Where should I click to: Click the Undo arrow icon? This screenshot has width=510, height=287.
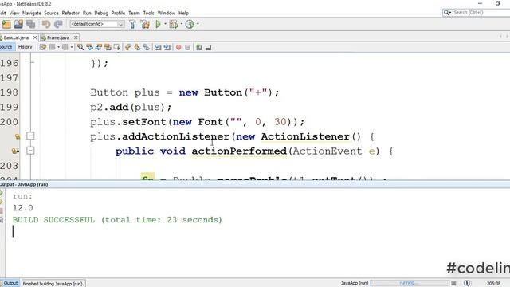coord(46,24)
